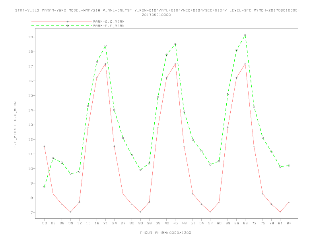Screen dimensions: 315x243
Task: Click the PARM=F.F_MEAN legend label
Action: tap(109, 26)
